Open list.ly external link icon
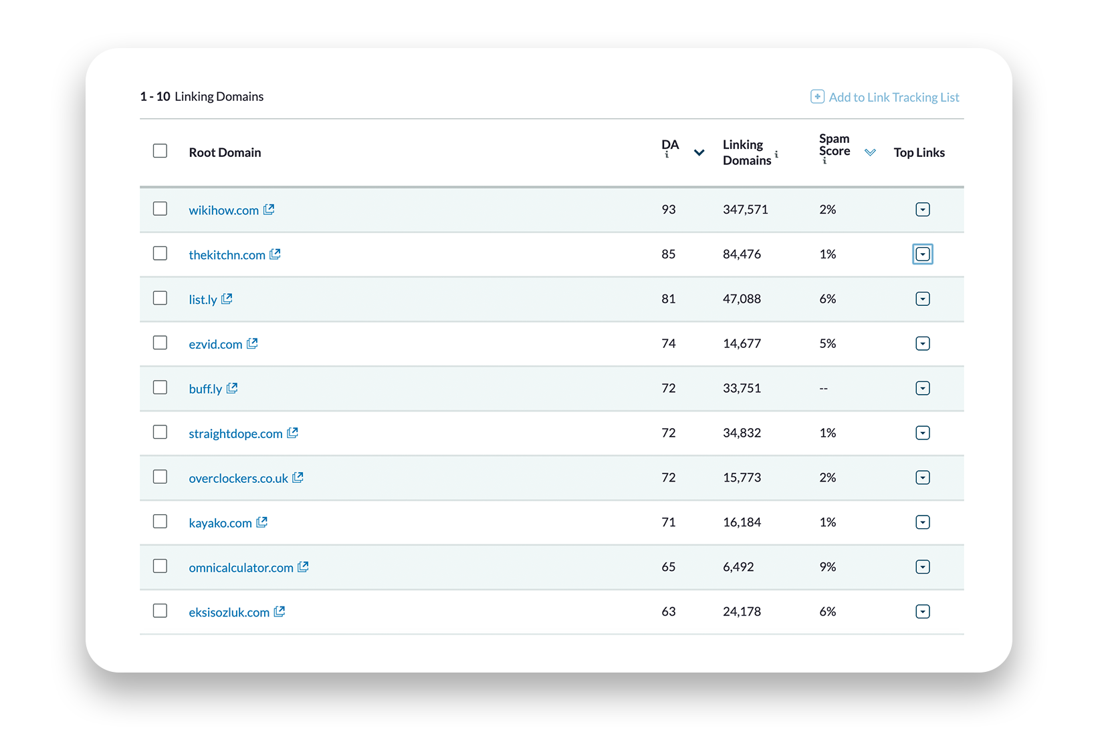This screenshot has height=750, width=1098. pyautogui.click(x=227, y=299)
